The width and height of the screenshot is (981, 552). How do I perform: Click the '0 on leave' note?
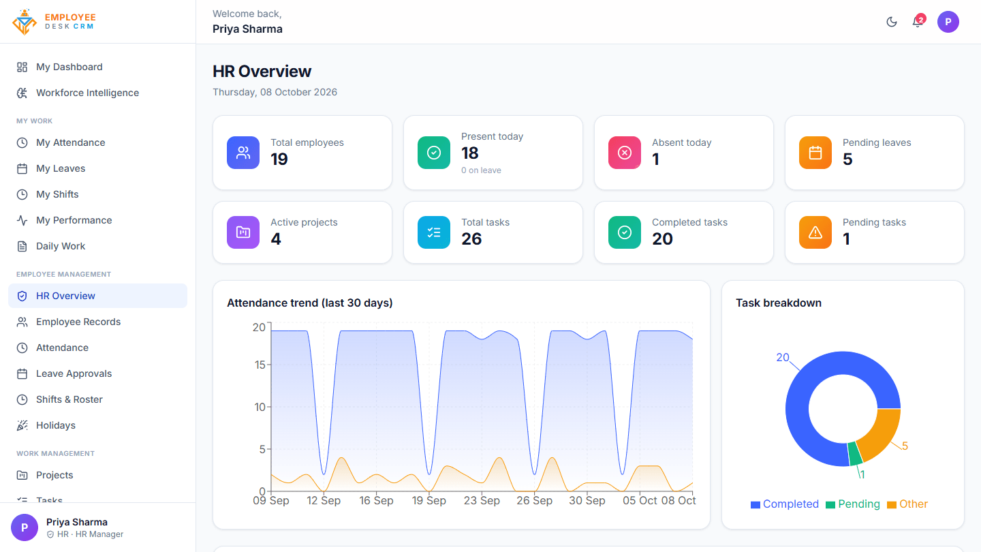tap(481, 170)
